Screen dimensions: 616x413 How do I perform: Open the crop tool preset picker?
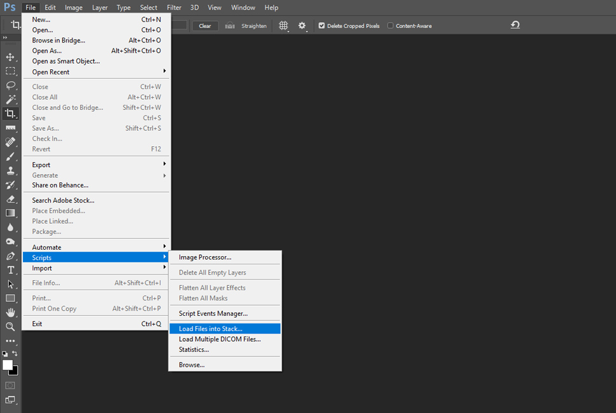pyautogui.click(x=16, y=25)
